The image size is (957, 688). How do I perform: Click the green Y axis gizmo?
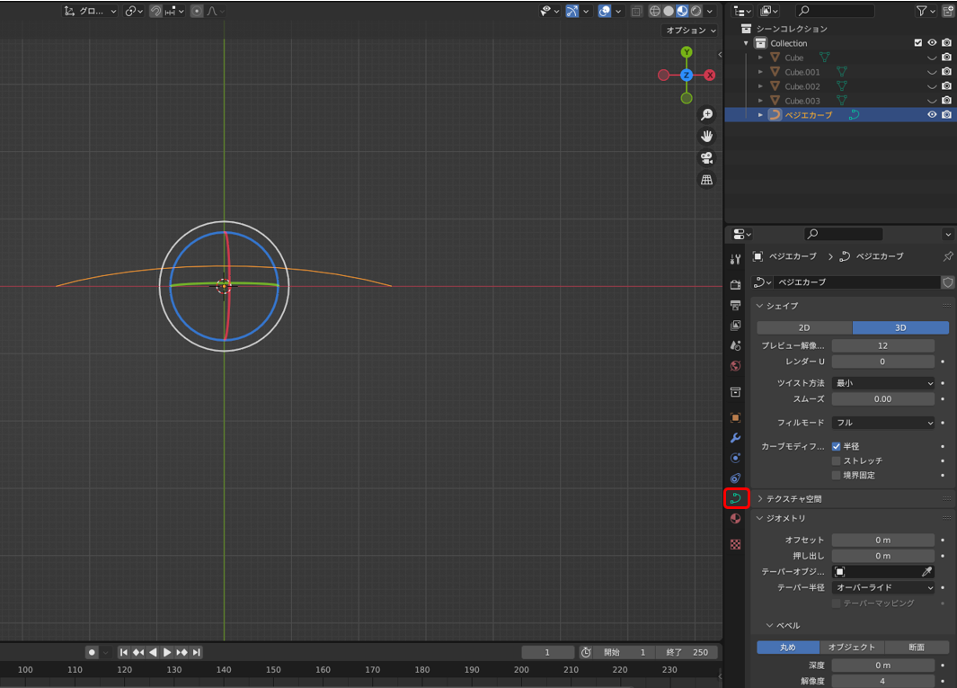687,52
